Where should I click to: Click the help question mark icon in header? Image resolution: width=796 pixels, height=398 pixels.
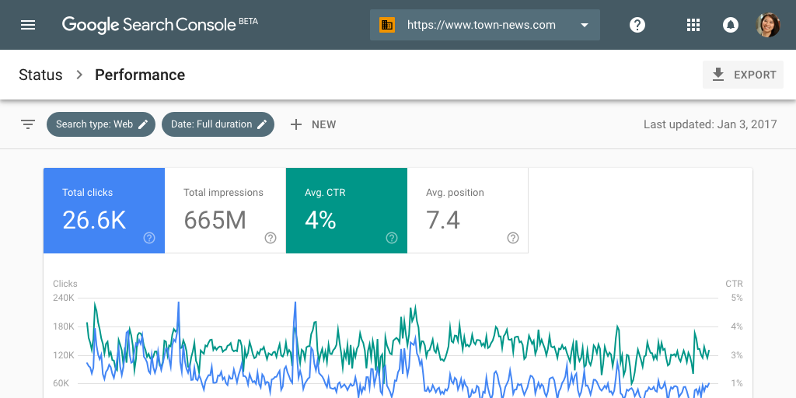[x=637, y=25]
